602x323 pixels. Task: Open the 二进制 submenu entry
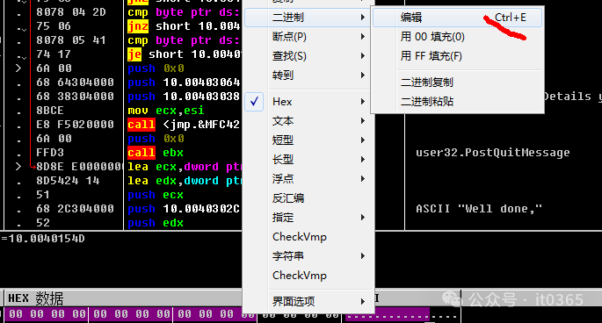click(308, 18)
